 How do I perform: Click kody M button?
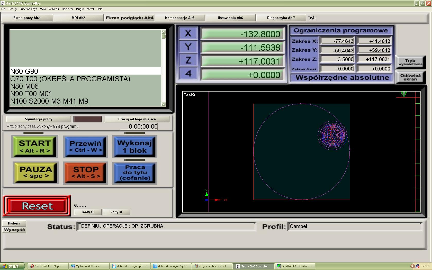pyautogui.click(x=116, y=212)
